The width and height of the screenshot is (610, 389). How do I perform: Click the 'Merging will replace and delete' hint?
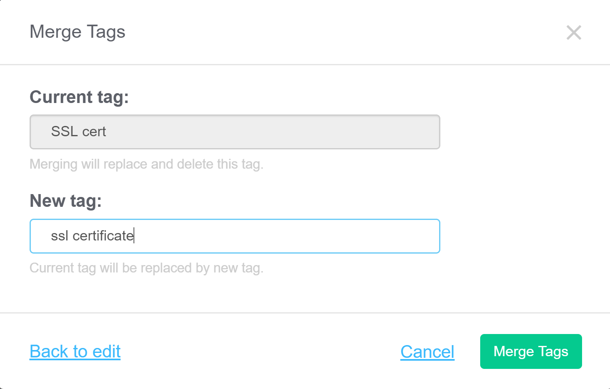tap(146, 164)
